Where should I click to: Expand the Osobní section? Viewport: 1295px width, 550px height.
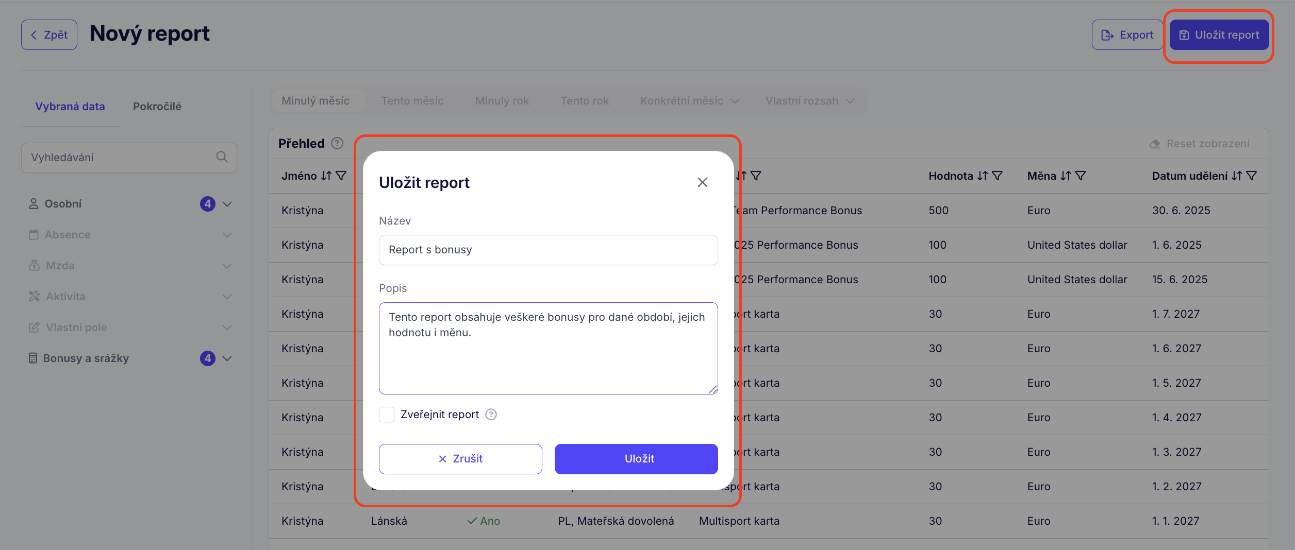coord(227,204)
